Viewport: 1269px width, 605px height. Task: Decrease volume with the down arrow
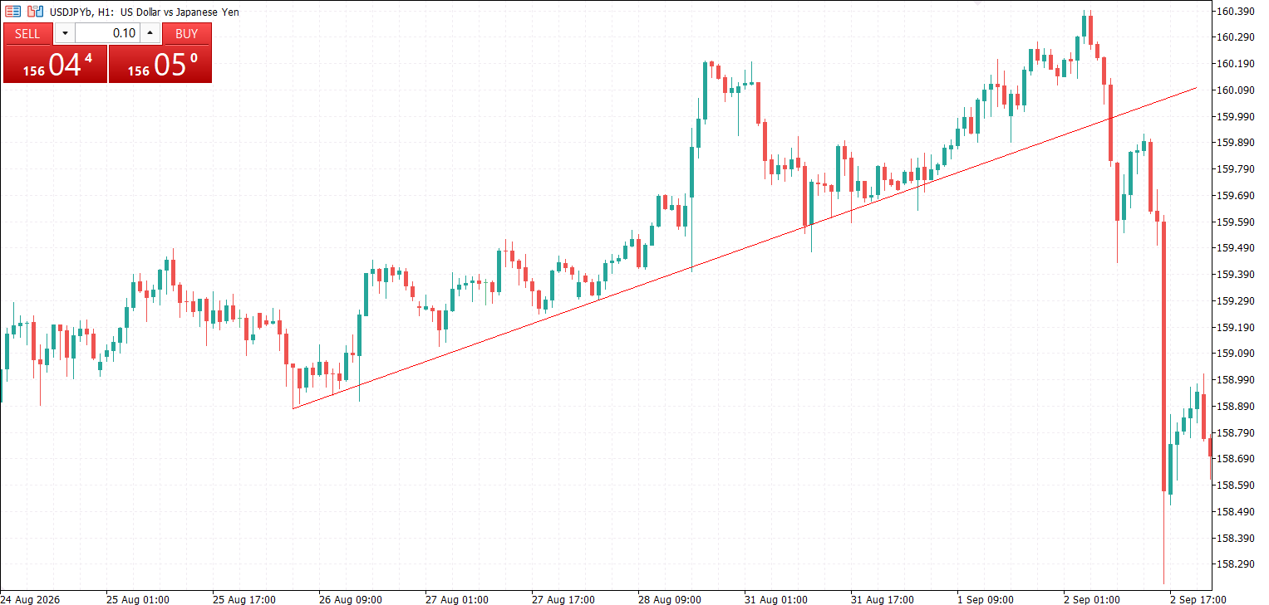pyautogui.click(x=65, y=34)
